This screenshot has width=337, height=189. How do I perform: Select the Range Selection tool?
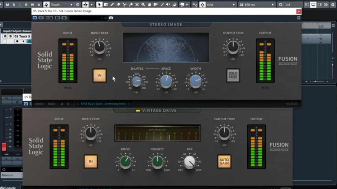[x=106, y=4]
